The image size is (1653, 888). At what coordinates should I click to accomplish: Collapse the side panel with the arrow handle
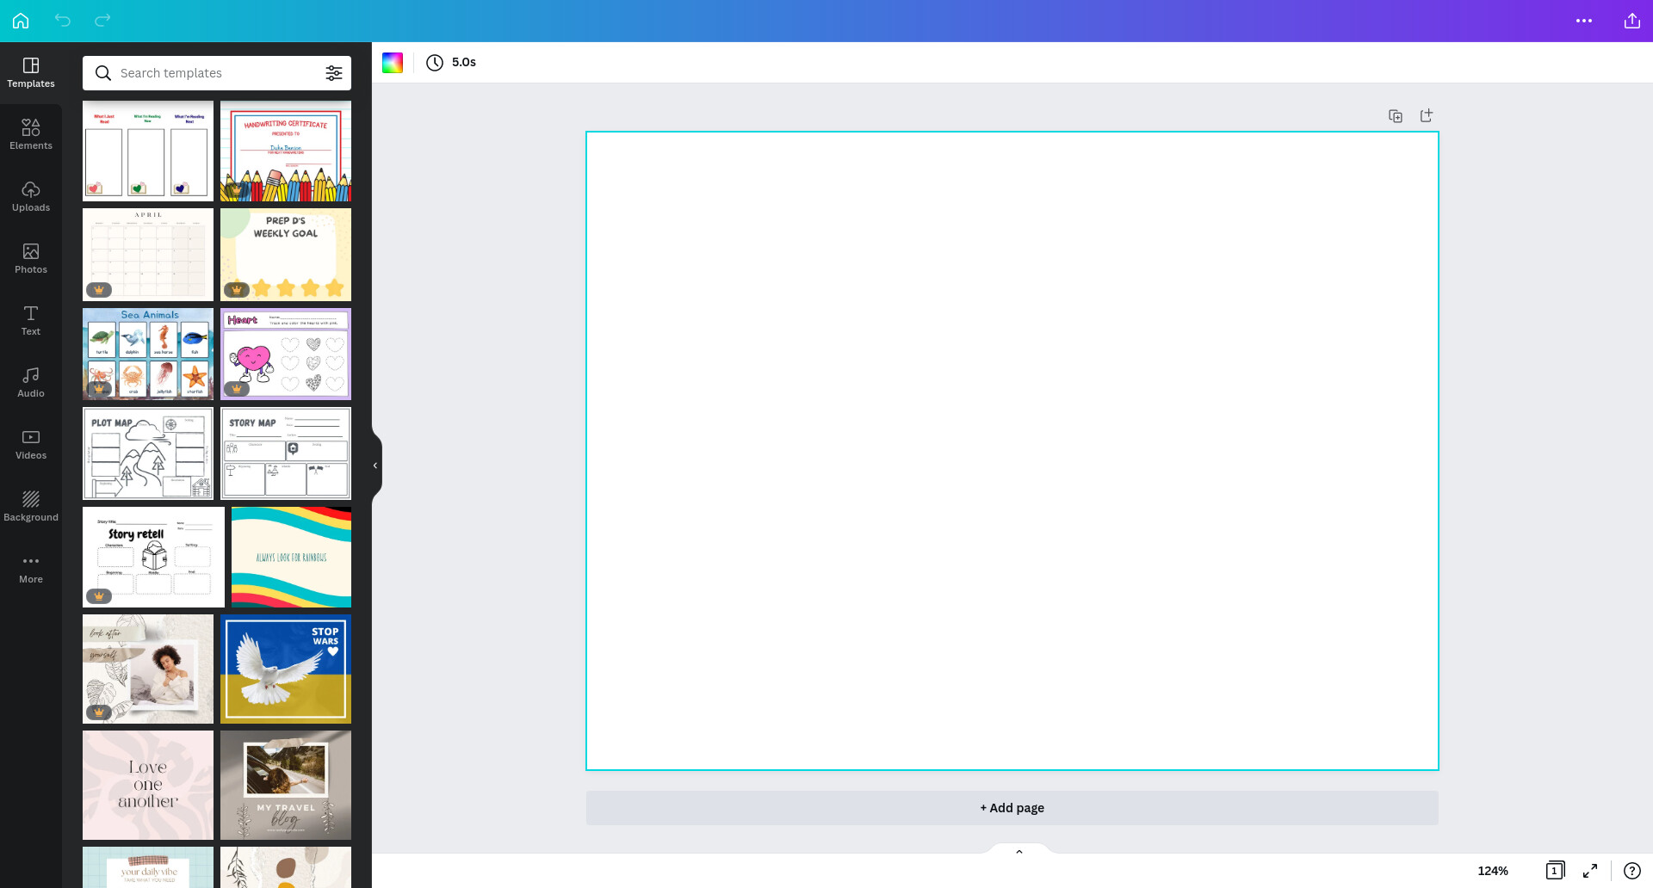coord(375,466)
